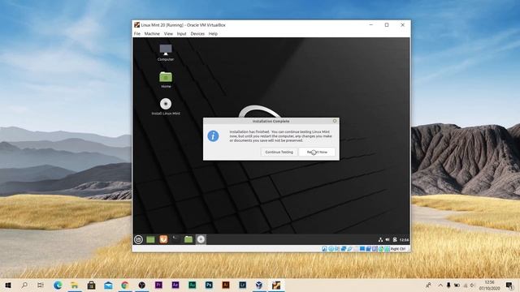This screenshot has height=292, width=520.
Task: Launch After Effects from taskbar
Action: [x=175, y=285]
